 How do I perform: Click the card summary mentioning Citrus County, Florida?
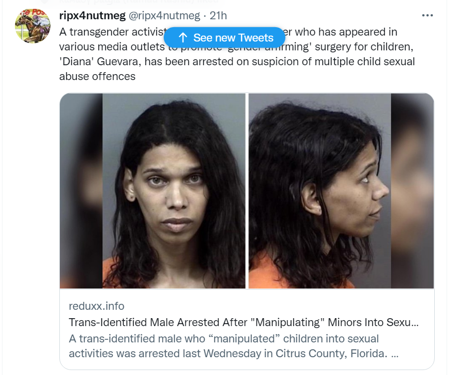[x=233, y=346]
